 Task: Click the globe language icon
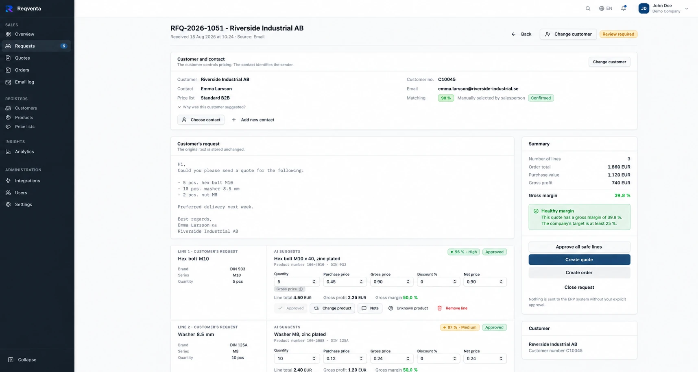(x=602, y=9)
